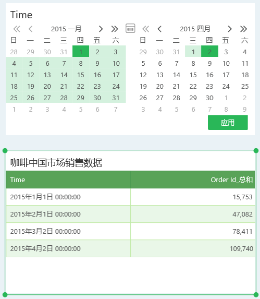Image resolution: width=260 pixels, height=299 pixels.
Task: Select April 25 in right calendar
Action: [245, 87]
